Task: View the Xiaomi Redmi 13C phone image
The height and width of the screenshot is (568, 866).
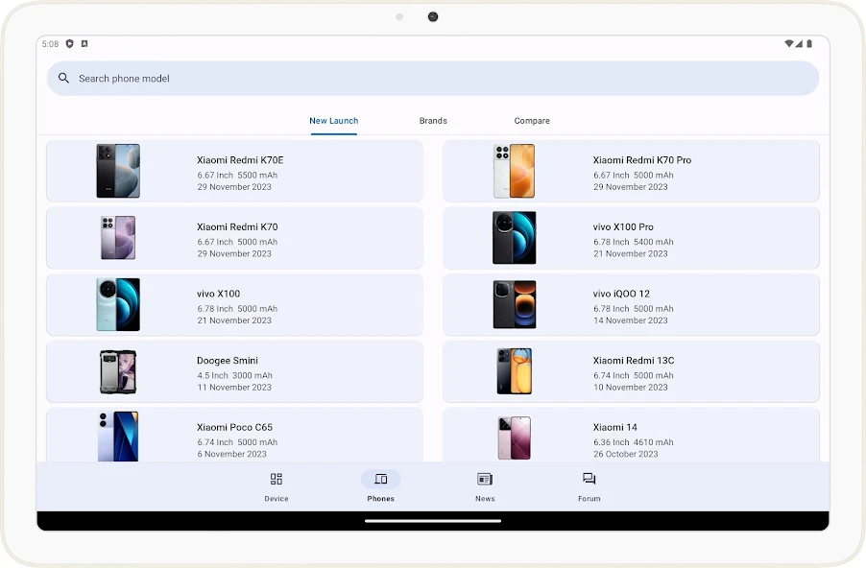Action: pos(515,371)
